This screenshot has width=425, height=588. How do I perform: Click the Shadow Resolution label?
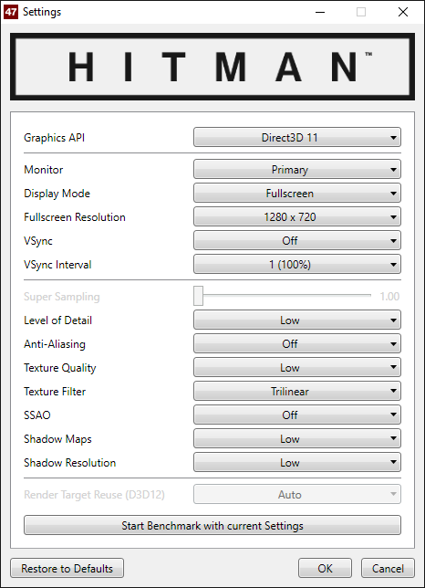69,462
